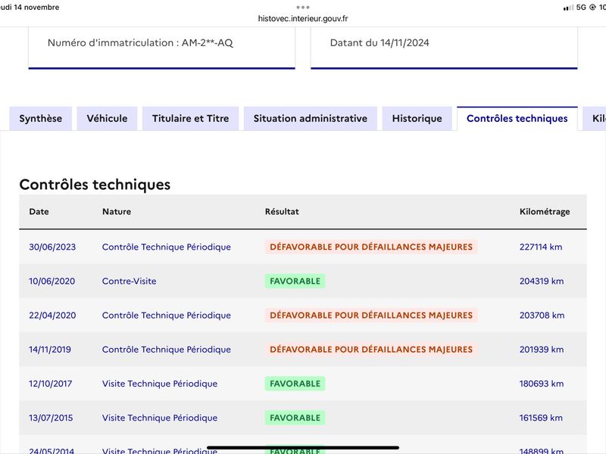Image resolution: width=606 pixels, height=454 pixels.
Task: Click the Contre-Visite nature cell
Action: 129,281
